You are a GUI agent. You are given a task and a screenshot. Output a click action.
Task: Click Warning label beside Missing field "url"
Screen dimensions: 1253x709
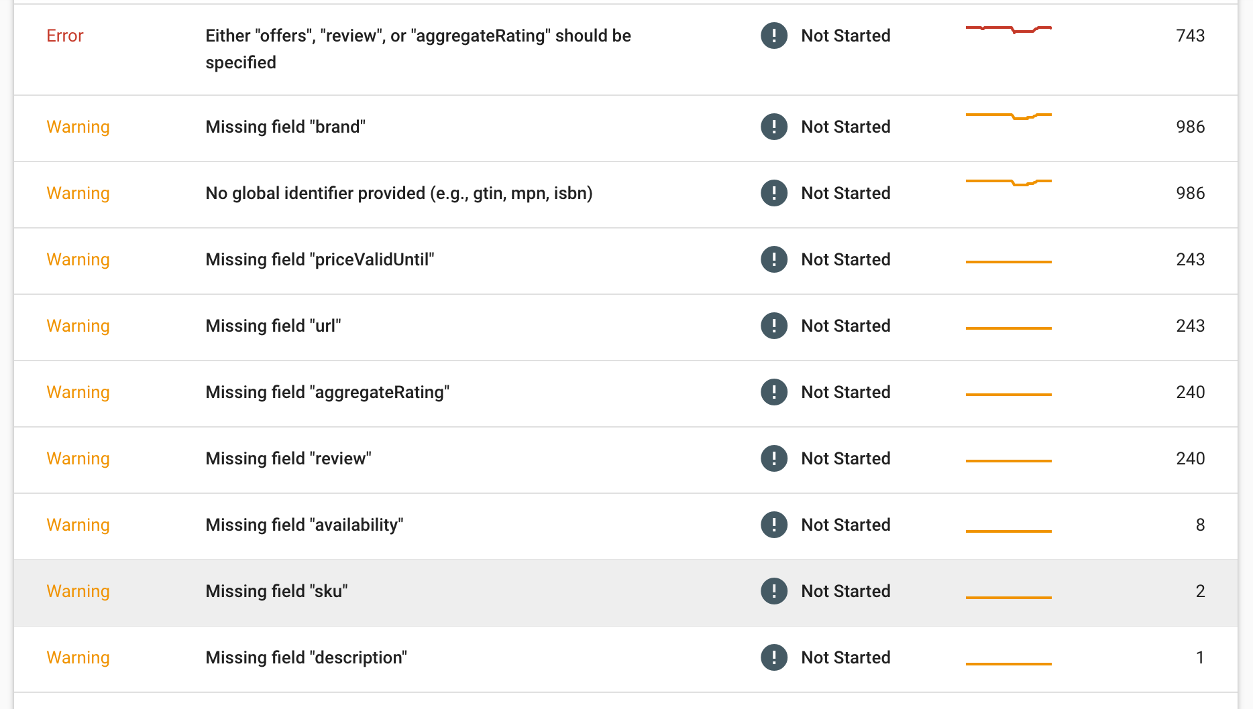pos(78,326)
